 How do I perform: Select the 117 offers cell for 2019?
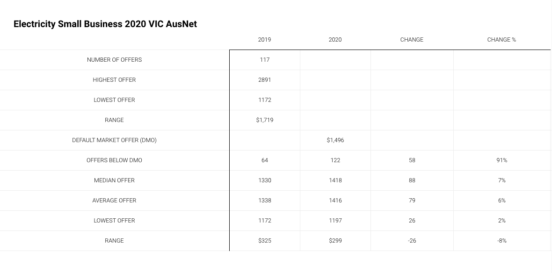pyautogui.click(x=265, y=60)
